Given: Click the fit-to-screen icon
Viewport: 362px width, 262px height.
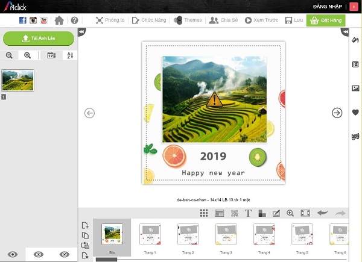Looking at the screenshot, I should (x=305, y=213).
